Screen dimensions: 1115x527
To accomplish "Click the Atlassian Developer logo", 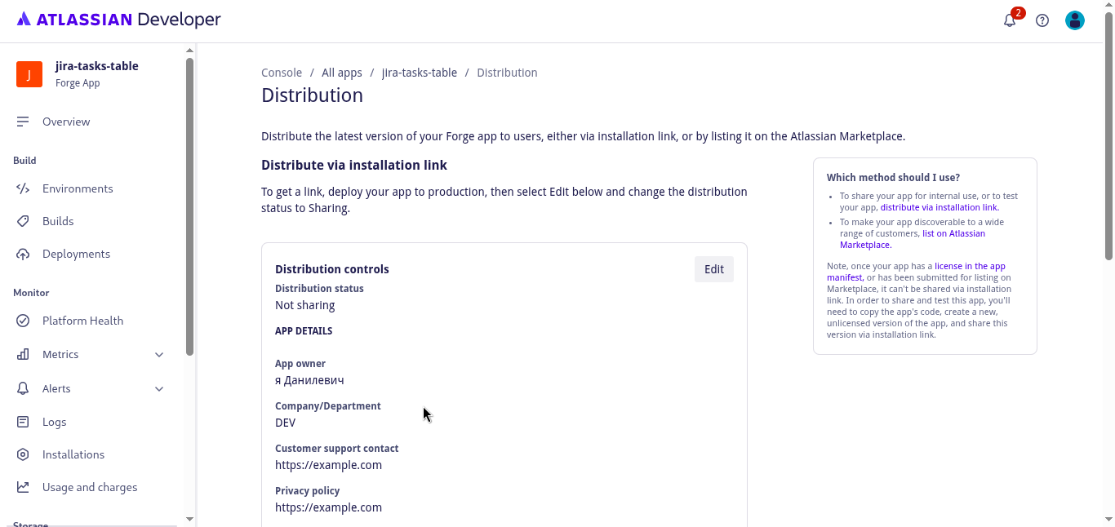I will click(119, 20).
